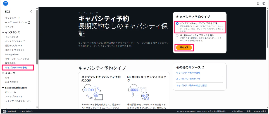Open スポットリクエスト in sidebar

pyautogui.click(x=15, y=50)
